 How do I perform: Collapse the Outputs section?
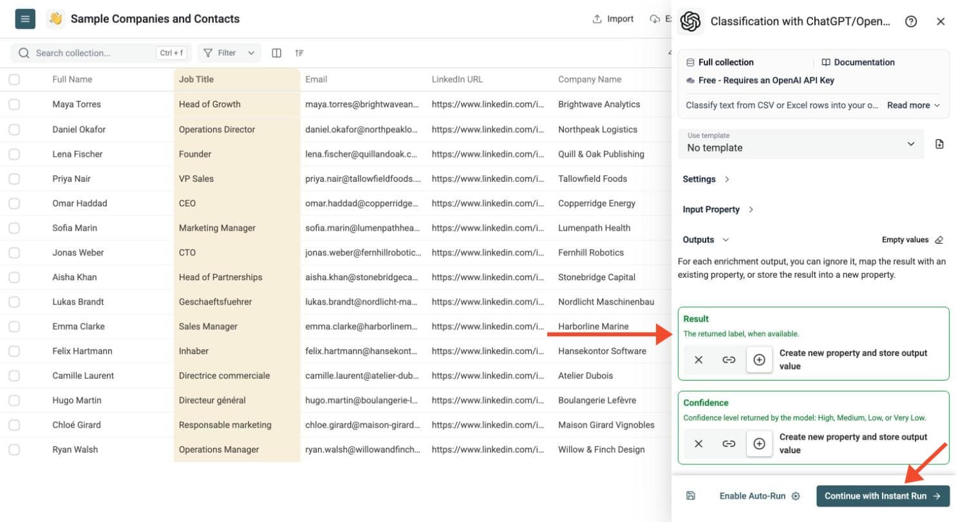(706, 240)
